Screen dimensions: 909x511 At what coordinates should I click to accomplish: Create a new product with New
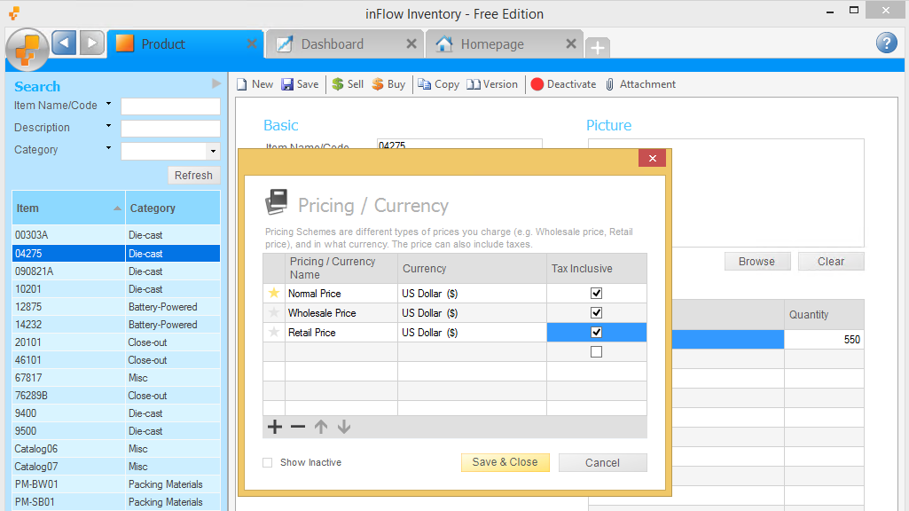(x=255, y=84)
